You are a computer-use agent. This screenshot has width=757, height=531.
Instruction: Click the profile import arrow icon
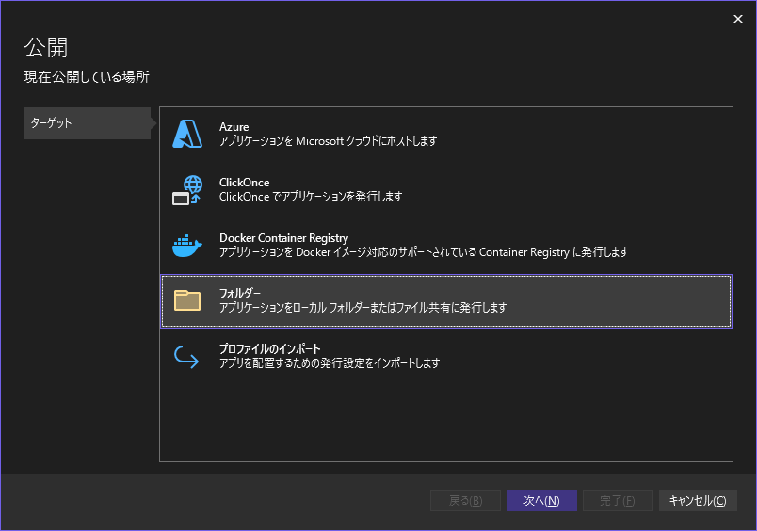pyautogui.click(x=186, y=357)
